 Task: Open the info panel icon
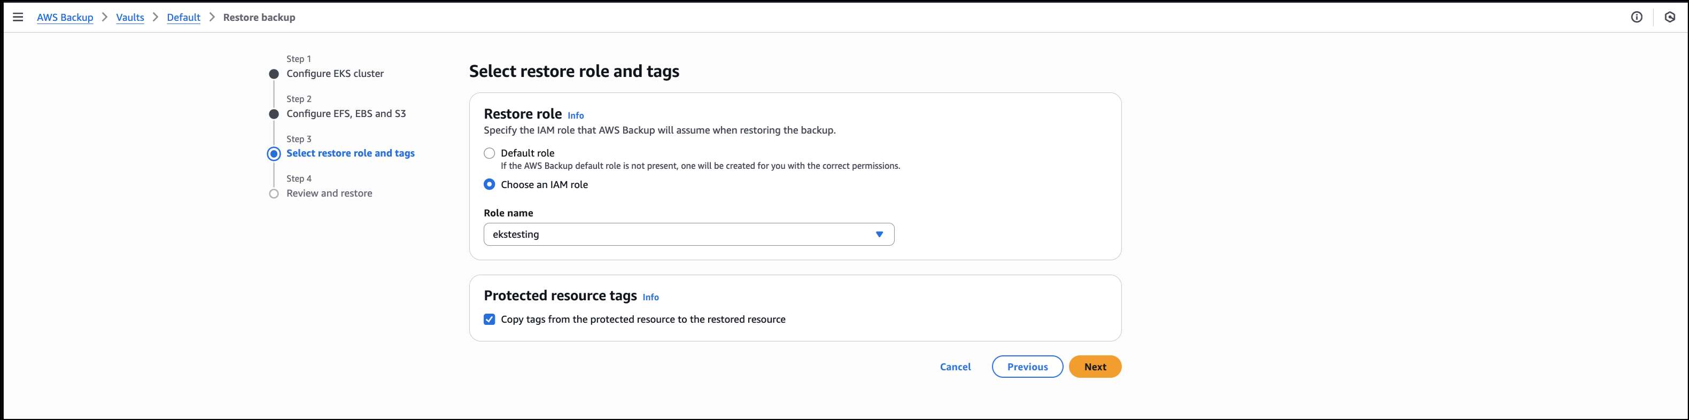pos(1637,17)
